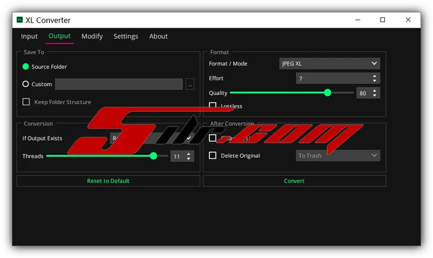Open the Settings tab
Image resolution: width=433 pixels, height=258 pixels.
tap(126, 36)
